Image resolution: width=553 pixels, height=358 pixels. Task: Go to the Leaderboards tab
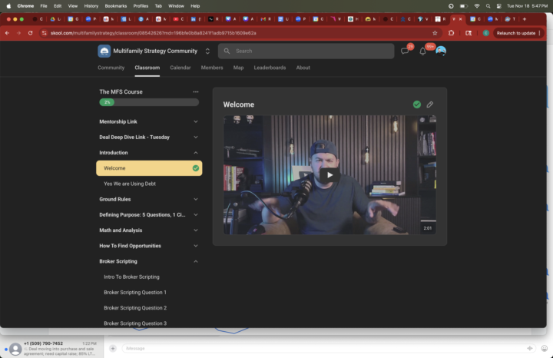click(x=270, y=68)
